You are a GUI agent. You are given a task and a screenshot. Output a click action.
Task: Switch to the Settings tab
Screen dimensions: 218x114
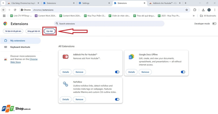pos(95,3)
